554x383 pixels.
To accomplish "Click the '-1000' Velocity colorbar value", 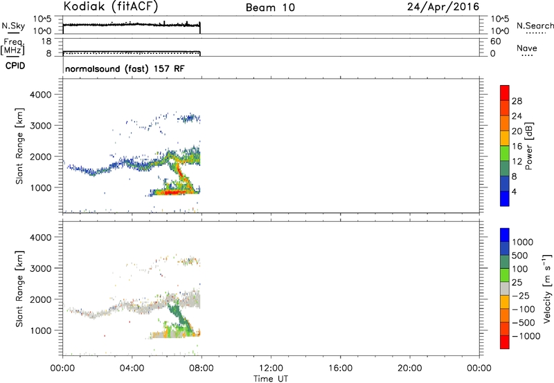I will [526, 336].
